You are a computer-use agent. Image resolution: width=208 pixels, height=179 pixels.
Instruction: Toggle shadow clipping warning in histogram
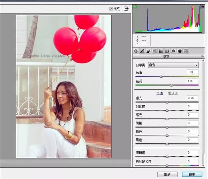pos(135,7)
